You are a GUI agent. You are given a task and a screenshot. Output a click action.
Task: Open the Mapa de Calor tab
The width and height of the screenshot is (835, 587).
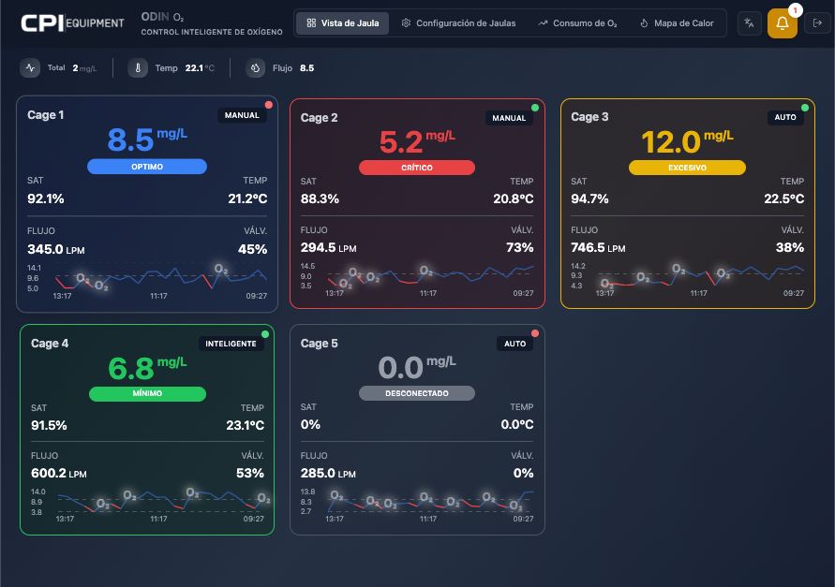pos(678,22)
